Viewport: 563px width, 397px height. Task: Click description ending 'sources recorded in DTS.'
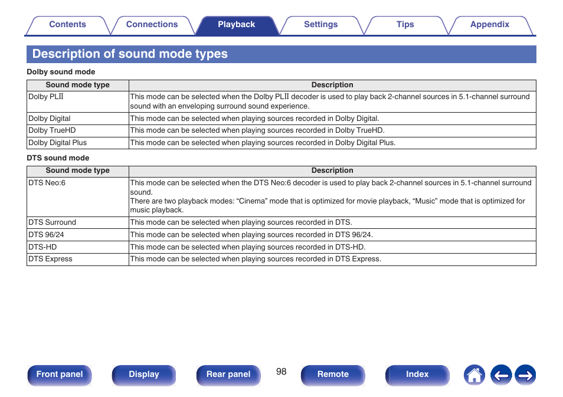241,222
